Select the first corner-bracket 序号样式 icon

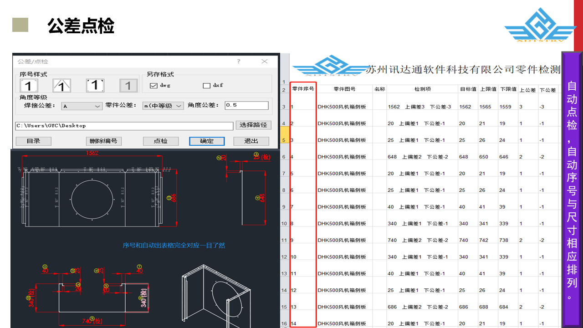click(28, 86)
